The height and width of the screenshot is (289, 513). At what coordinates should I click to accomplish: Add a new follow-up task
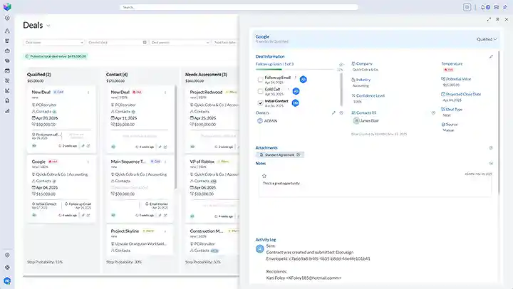(x=341, y=64)
